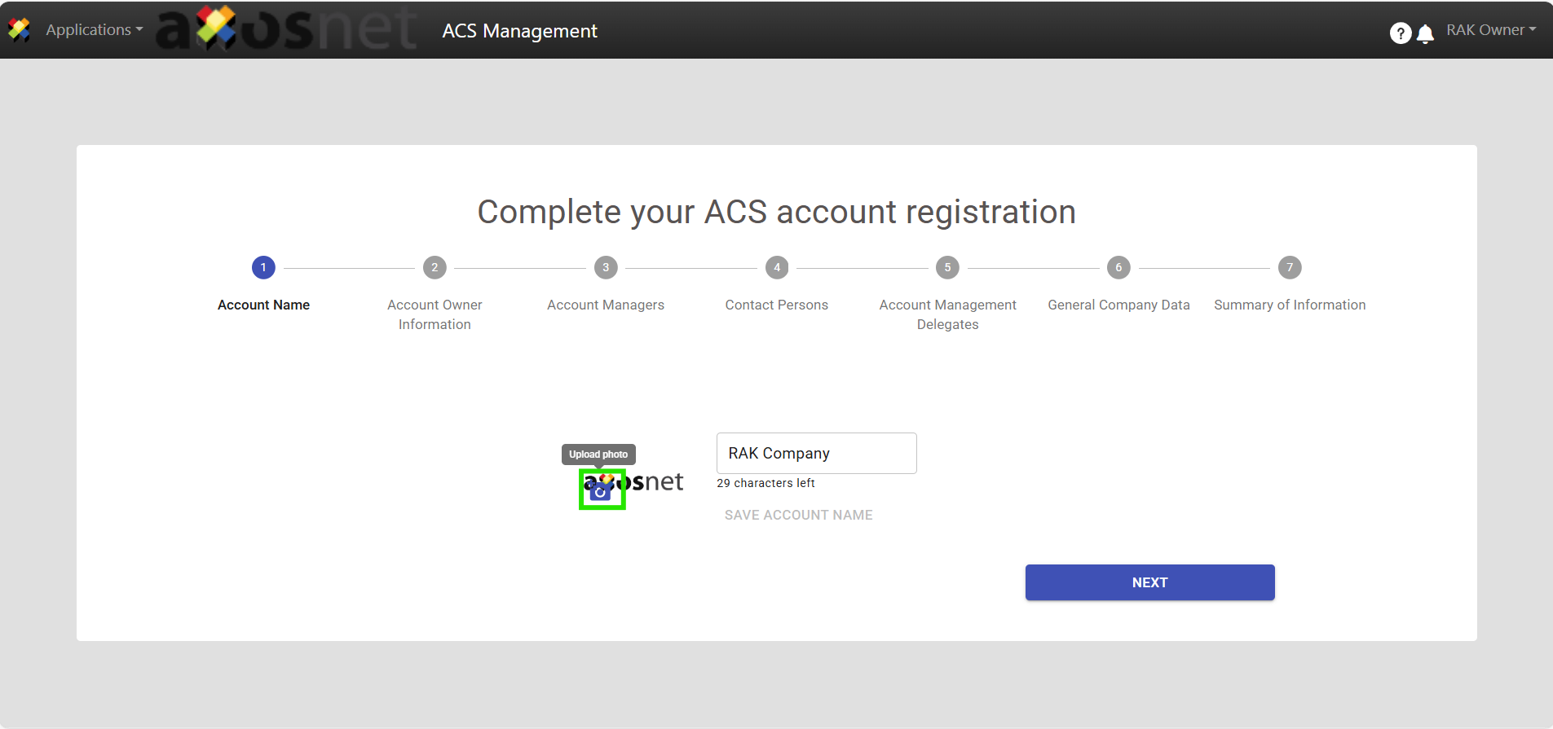Click the account name input field
Viewport: 1553px width, 729px height.
(816, 453)
